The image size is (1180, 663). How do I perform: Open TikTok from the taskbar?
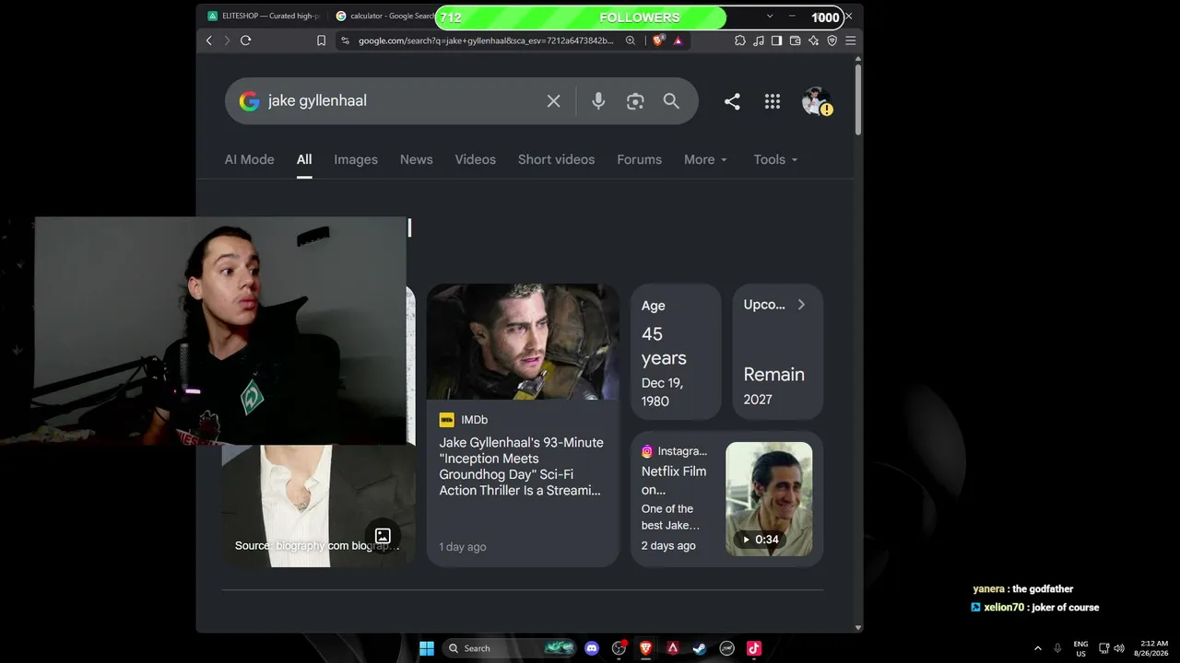[x=754, y=648]
